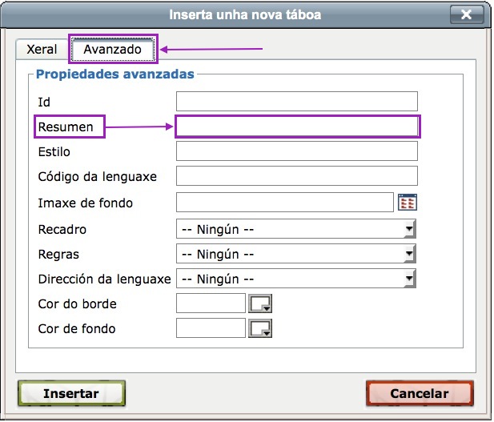Click the Resumen label
This screenshot has width=494, height=422.
point(66,127)
